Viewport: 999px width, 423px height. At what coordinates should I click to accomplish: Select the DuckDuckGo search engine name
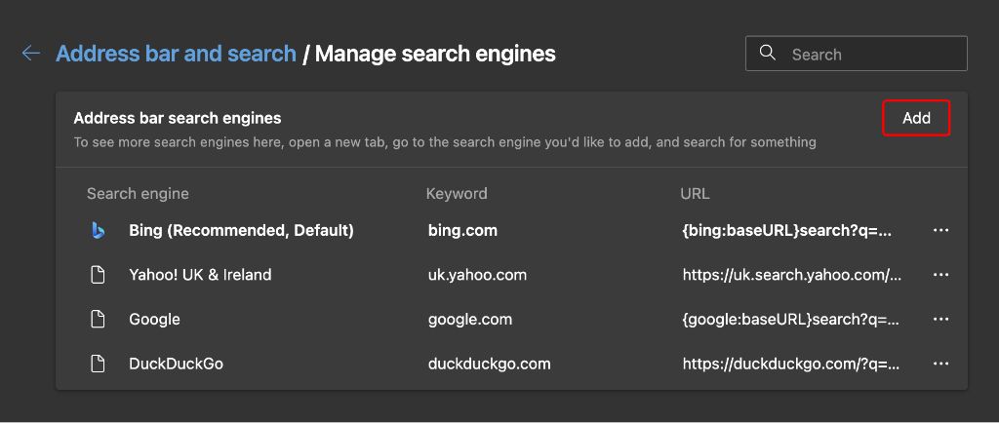pos(176,364)
